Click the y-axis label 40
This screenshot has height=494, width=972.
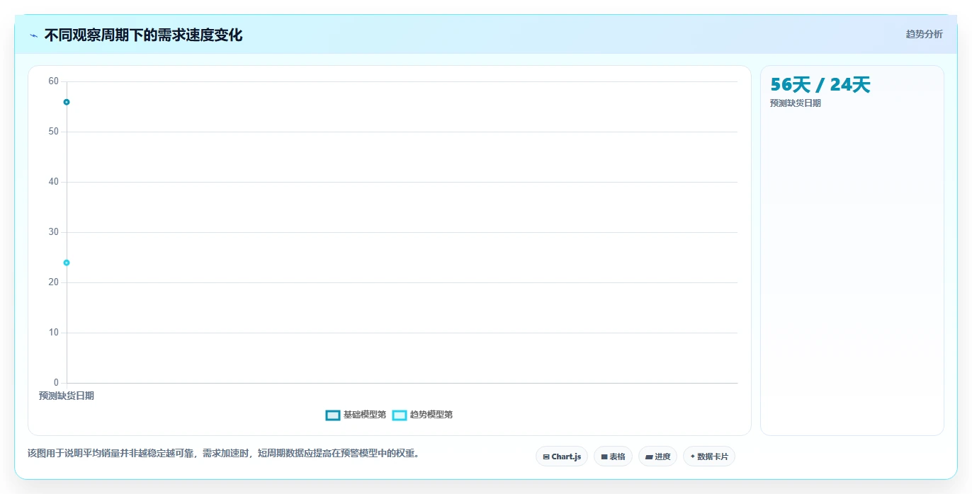54,182
